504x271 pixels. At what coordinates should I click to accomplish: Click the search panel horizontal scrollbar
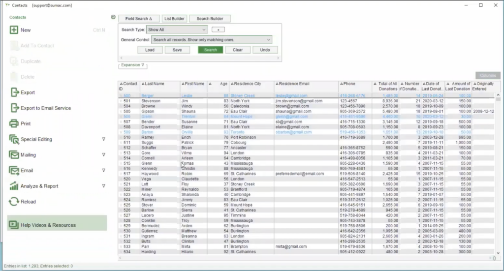click(x=200, y=58)
